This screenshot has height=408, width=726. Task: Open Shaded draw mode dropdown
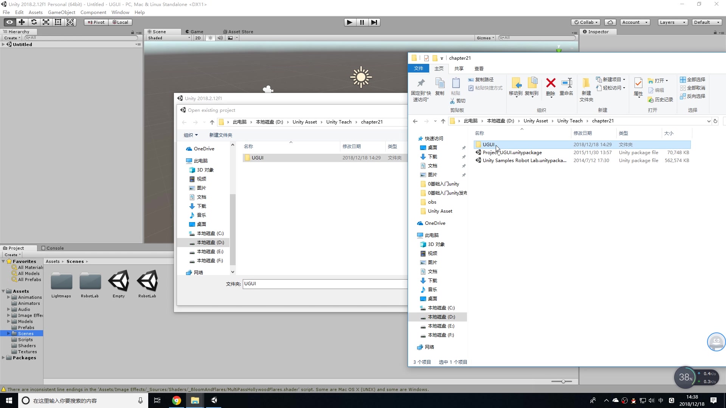pyautogui.click(x=169, y=38)
